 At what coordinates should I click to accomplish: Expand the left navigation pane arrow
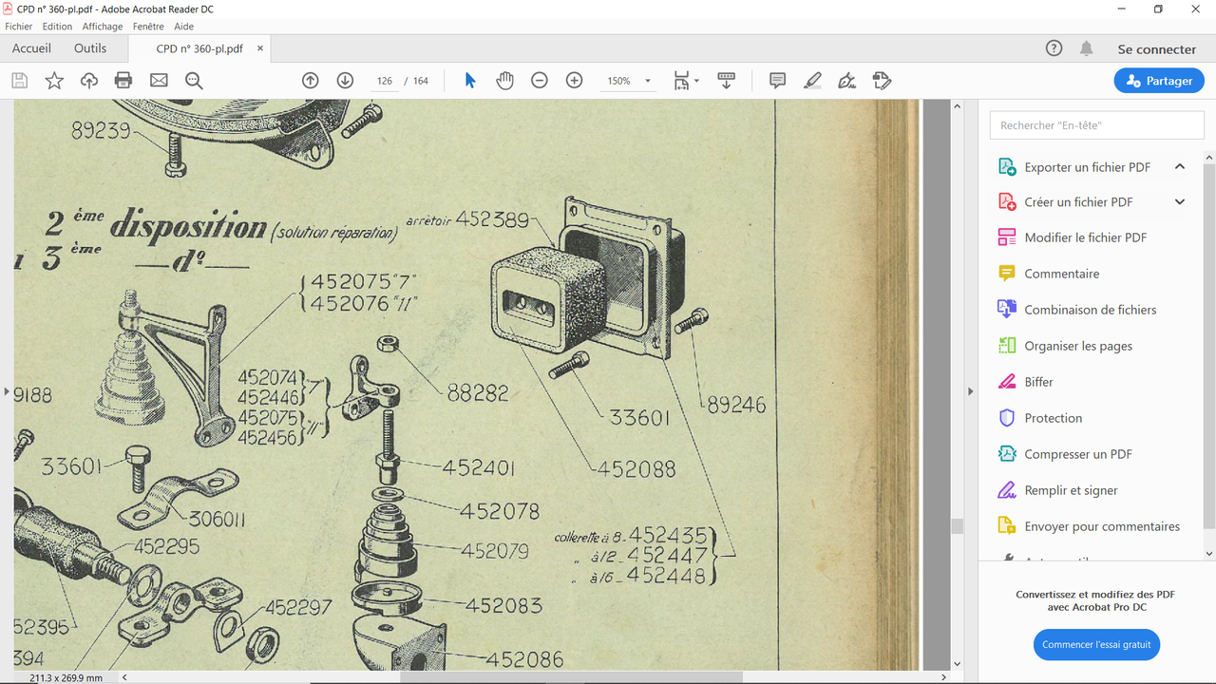(7, 391)
